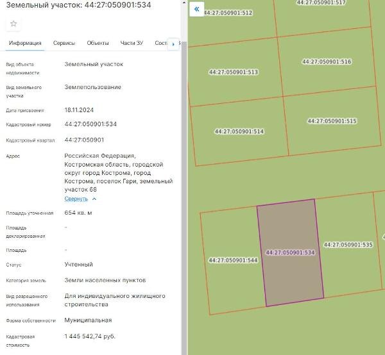The height and width of the screenshot is (355, 385).
Task: Collapse side panel with double-arrow button
Action: coord(197,10)
